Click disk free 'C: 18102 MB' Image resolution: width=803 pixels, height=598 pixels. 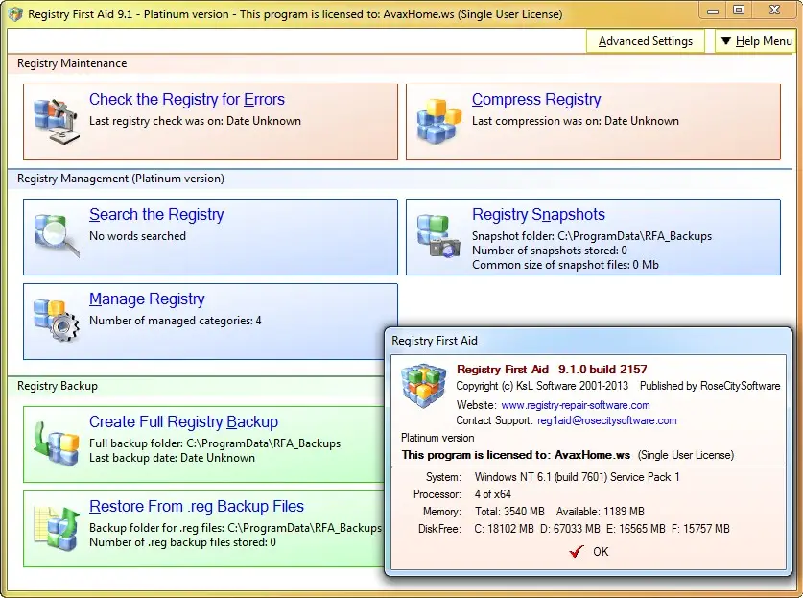tap(504, 529)
